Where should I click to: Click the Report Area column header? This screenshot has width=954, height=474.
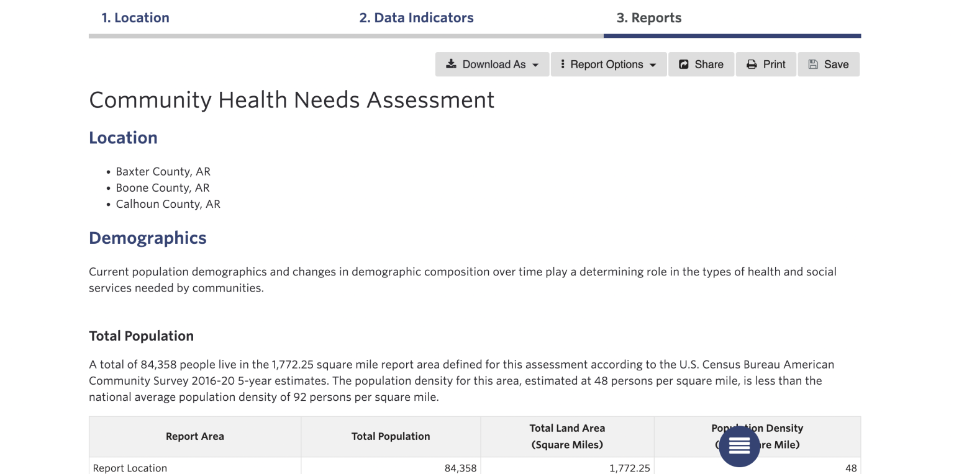(x=194, y=436)
